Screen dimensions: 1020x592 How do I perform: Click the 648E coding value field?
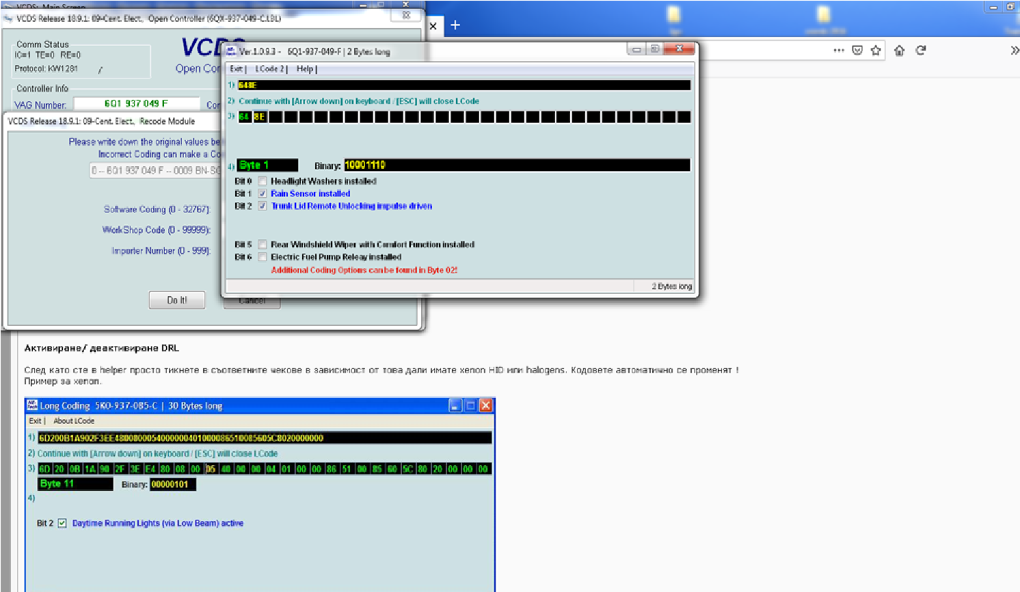tap(464, 85)
